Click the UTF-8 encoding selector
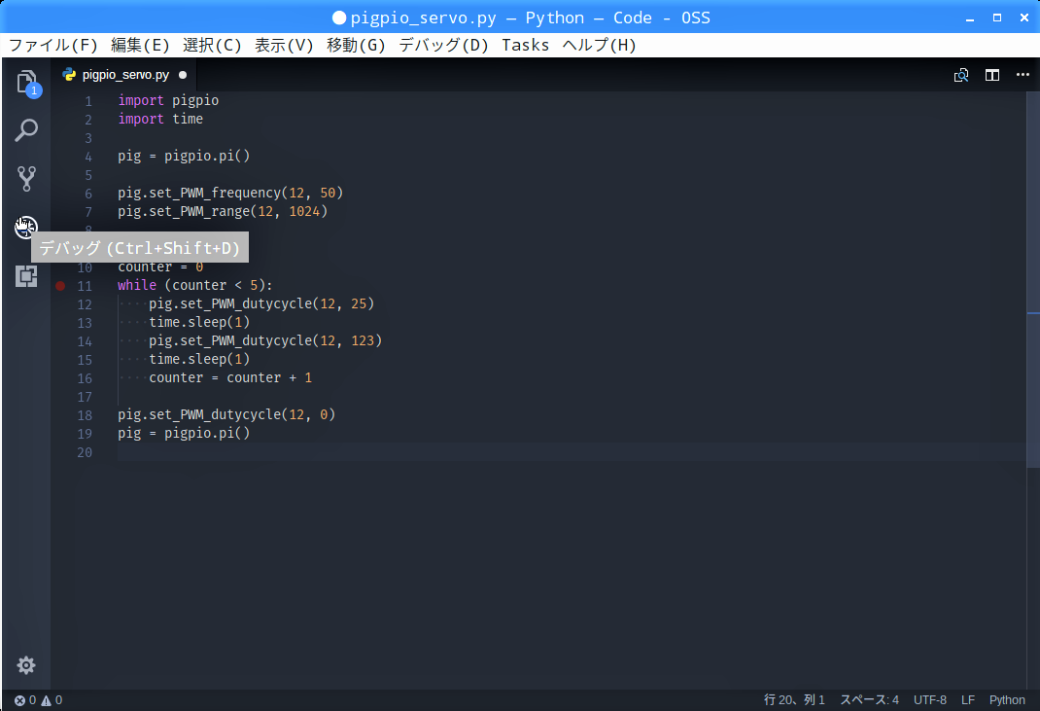 pos(930,700)
